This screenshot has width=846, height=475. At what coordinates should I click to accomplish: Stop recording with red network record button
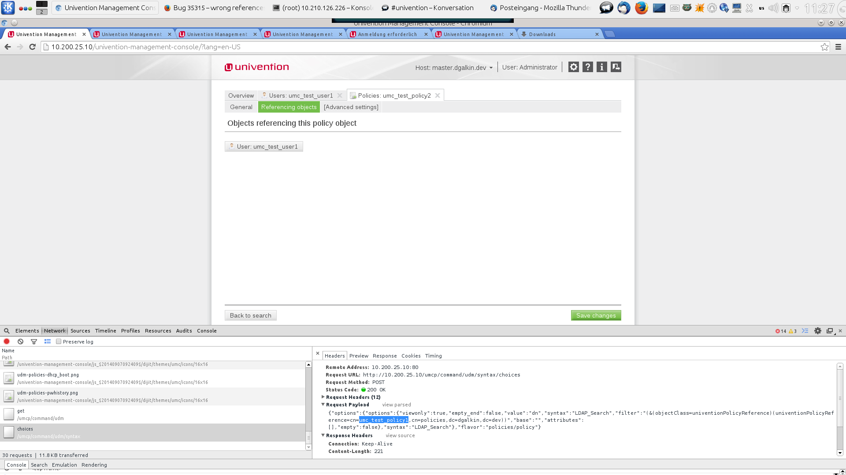click(7, 341)
